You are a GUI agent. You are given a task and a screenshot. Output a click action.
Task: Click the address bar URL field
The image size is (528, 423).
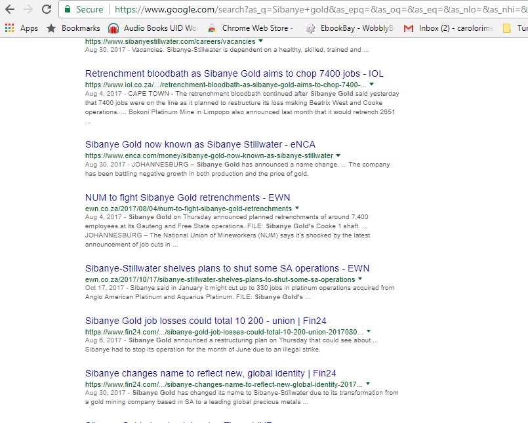pyautogui.click(x=315, y=9)
